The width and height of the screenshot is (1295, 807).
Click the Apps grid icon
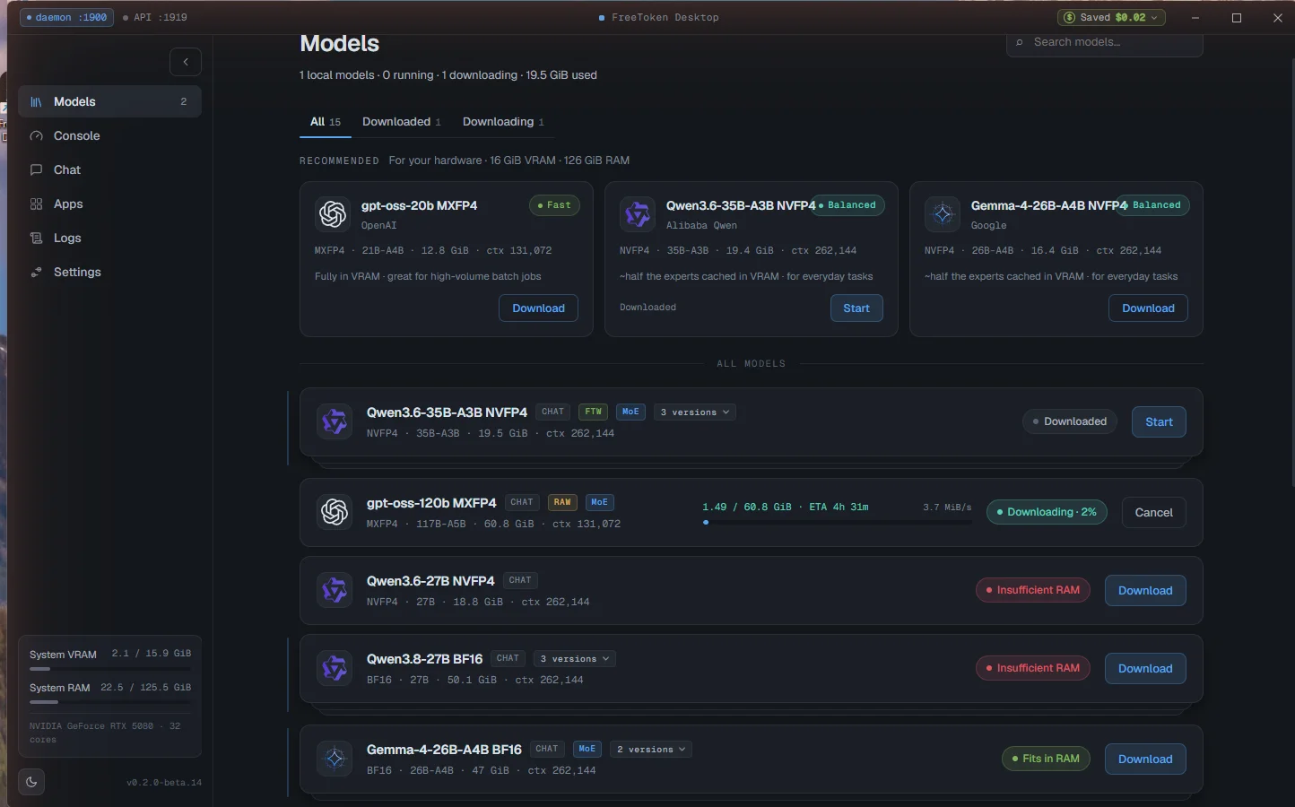36,204
